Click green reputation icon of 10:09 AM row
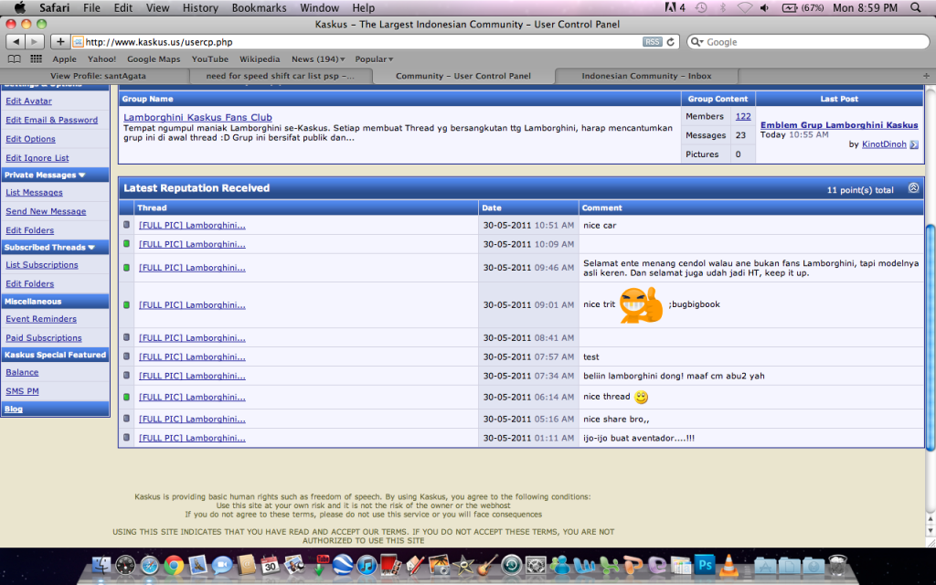The height and width of the screenshot is (585, 936). pyautogui.click(x=126, y=244)
